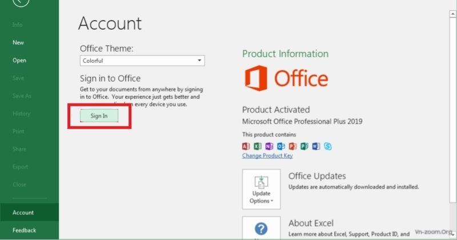Screen dimensions: 457x240
Task: Click the Product Information heading
Action: 285,54
